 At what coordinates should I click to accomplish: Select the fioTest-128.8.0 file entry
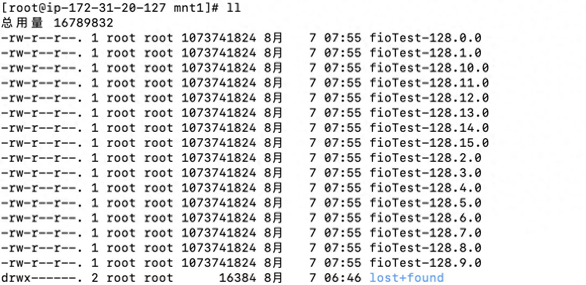tap(425, 248)
